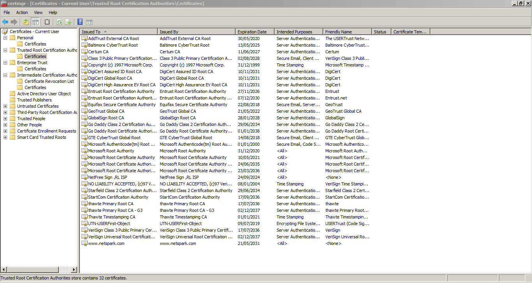Screen dimensions: 532x283
Task: Select the Go Daddy Class 2 Certification certificate
Action: (122, 124)
